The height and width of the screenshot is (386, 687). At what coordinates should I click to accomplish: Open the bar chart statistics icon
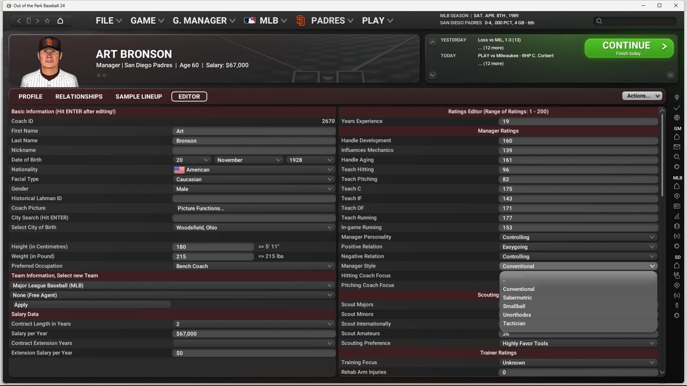coord(677,216)
